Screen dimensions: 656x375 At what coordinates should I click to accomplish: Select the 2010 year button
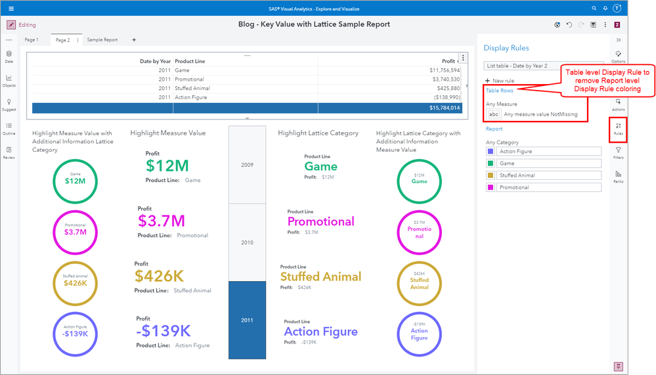click(x=248, y=242)
